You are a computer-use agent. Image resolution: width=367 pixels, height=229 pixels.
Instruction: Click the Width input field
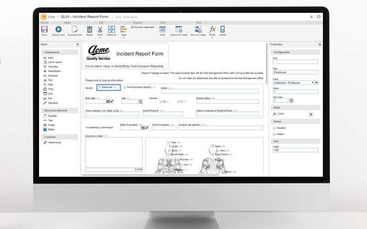tap(295, 150)
